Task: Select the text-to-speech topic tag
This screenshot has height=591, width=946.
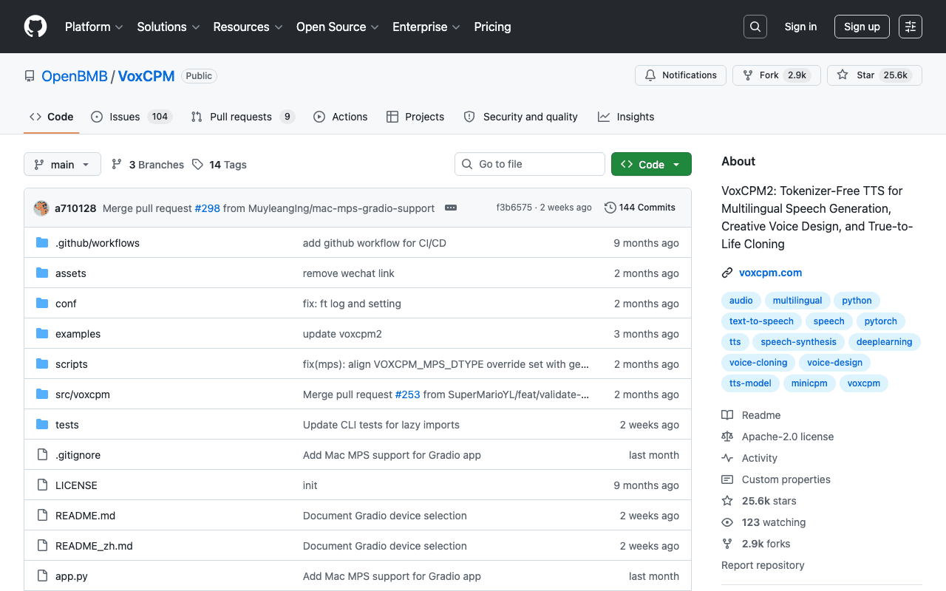Action: [761, 321]
